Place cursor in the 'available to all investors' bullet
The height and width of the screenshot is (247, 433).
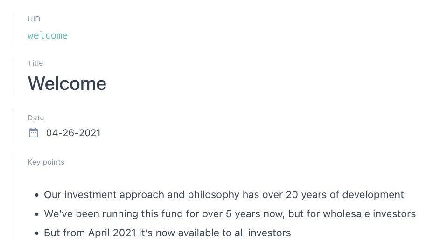click(x=168, y=233)
